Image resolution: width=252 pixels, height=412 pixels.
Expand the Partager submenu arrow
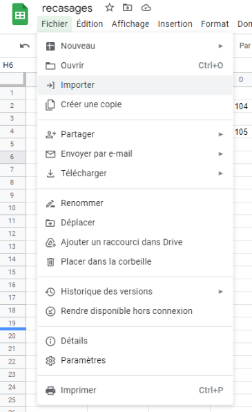click(x=221, y=135)
